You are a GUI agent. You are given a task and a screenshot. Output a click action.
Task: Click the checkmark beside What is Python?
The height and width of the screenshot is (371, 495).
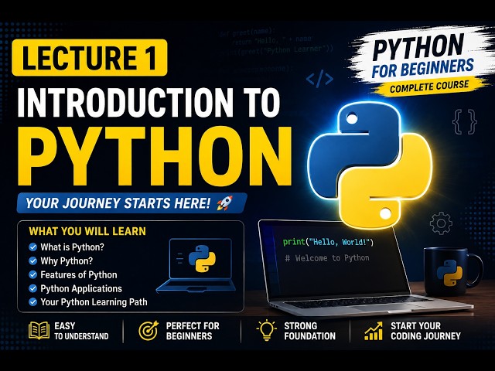pyautogui.click(x=32, y=247)
